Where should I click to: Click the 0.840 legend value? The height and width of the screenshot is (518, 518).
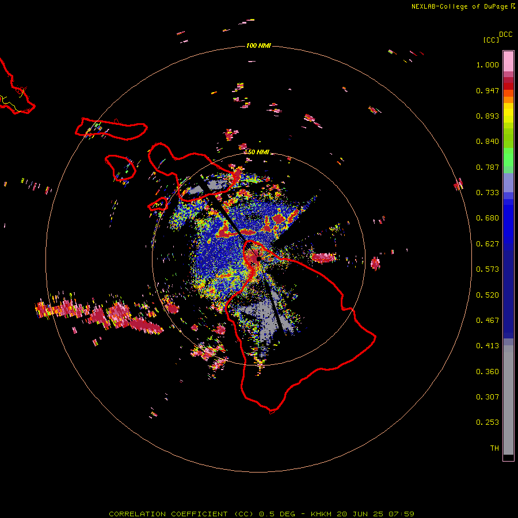coord(487,142)
